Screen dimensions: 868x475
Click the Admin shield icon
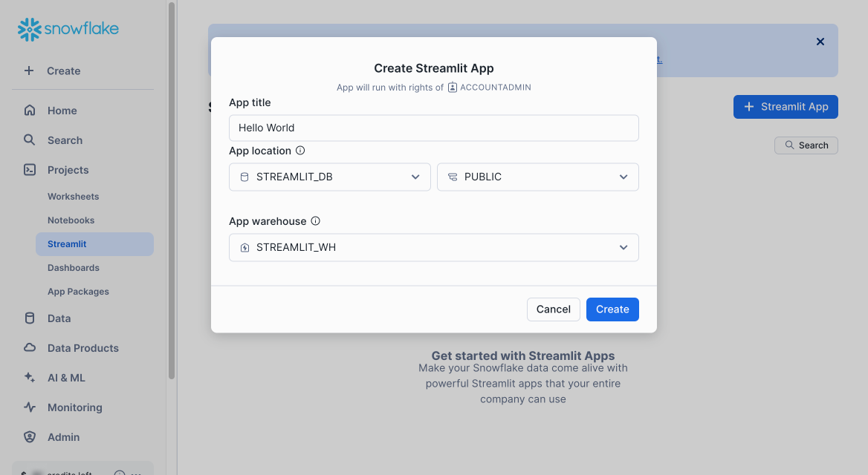[x=29, y=436]
